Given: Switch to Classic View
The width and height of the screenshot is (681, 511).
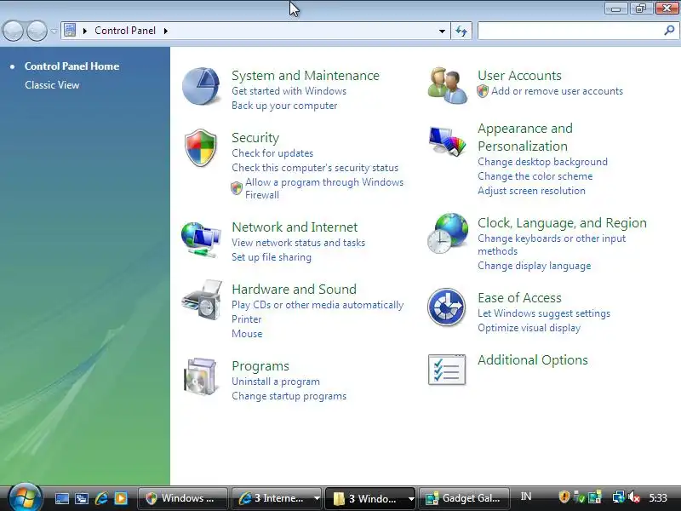Looking at the screenshot, I should pos(52,84).
